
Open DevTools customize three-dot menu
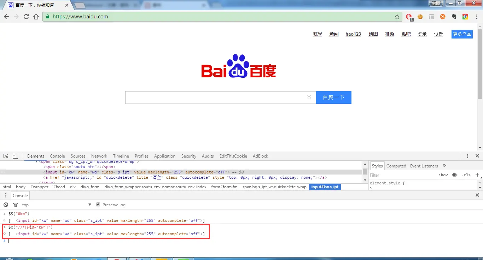pos(467,156)
